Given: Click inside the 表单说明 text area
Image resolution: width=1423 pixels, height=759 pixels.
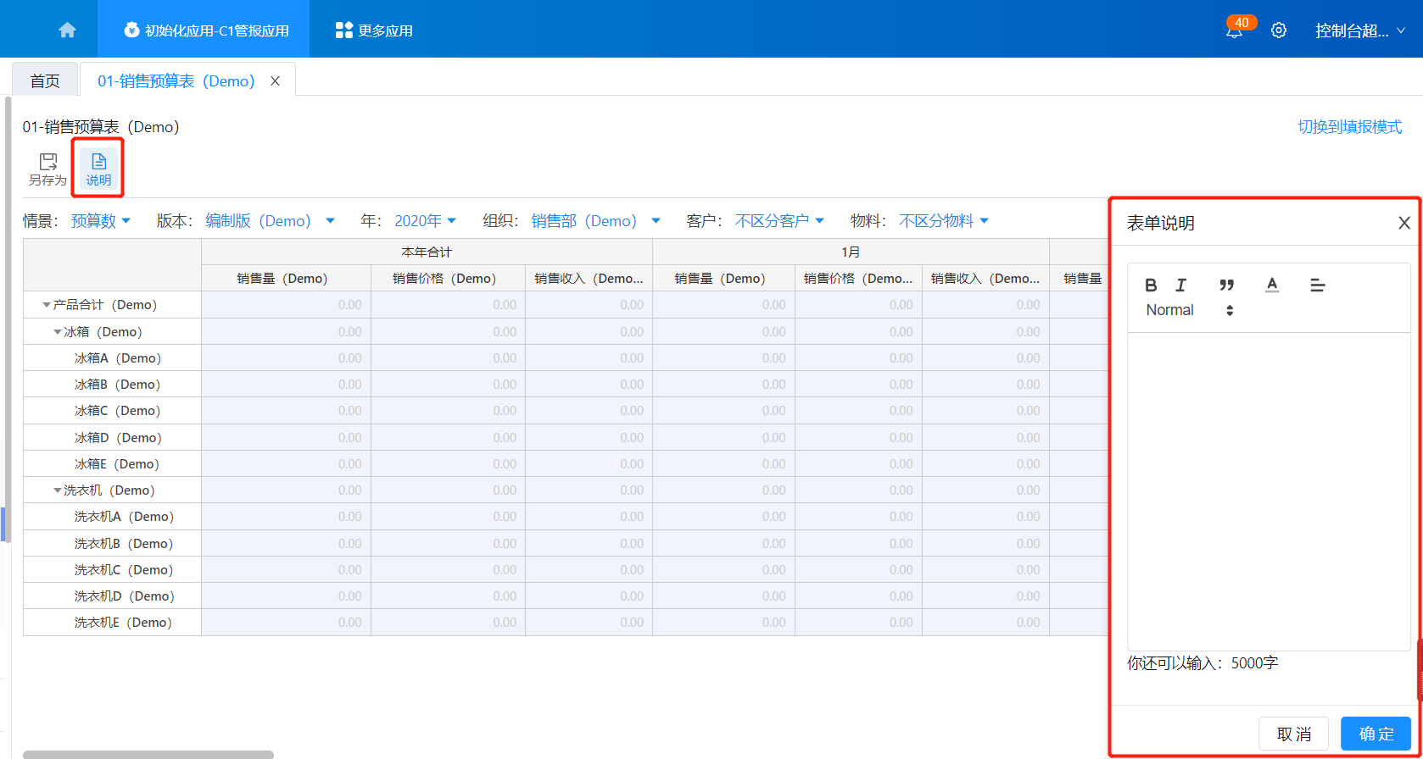Looking at the screenshot, I should pyautogui.click(x=1268, y=491).
